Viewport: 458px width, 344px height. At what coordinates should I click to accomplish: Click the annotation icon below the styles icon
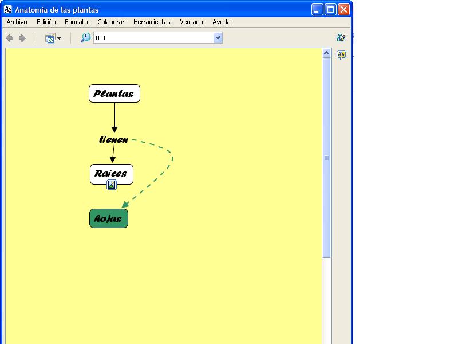pos(341,55)
